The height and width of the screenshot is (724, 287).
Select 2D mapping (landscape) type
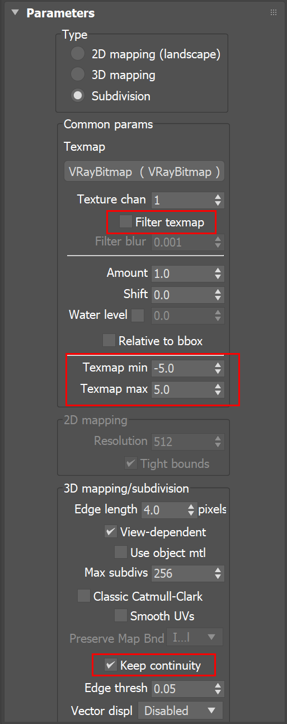(78, 54)
